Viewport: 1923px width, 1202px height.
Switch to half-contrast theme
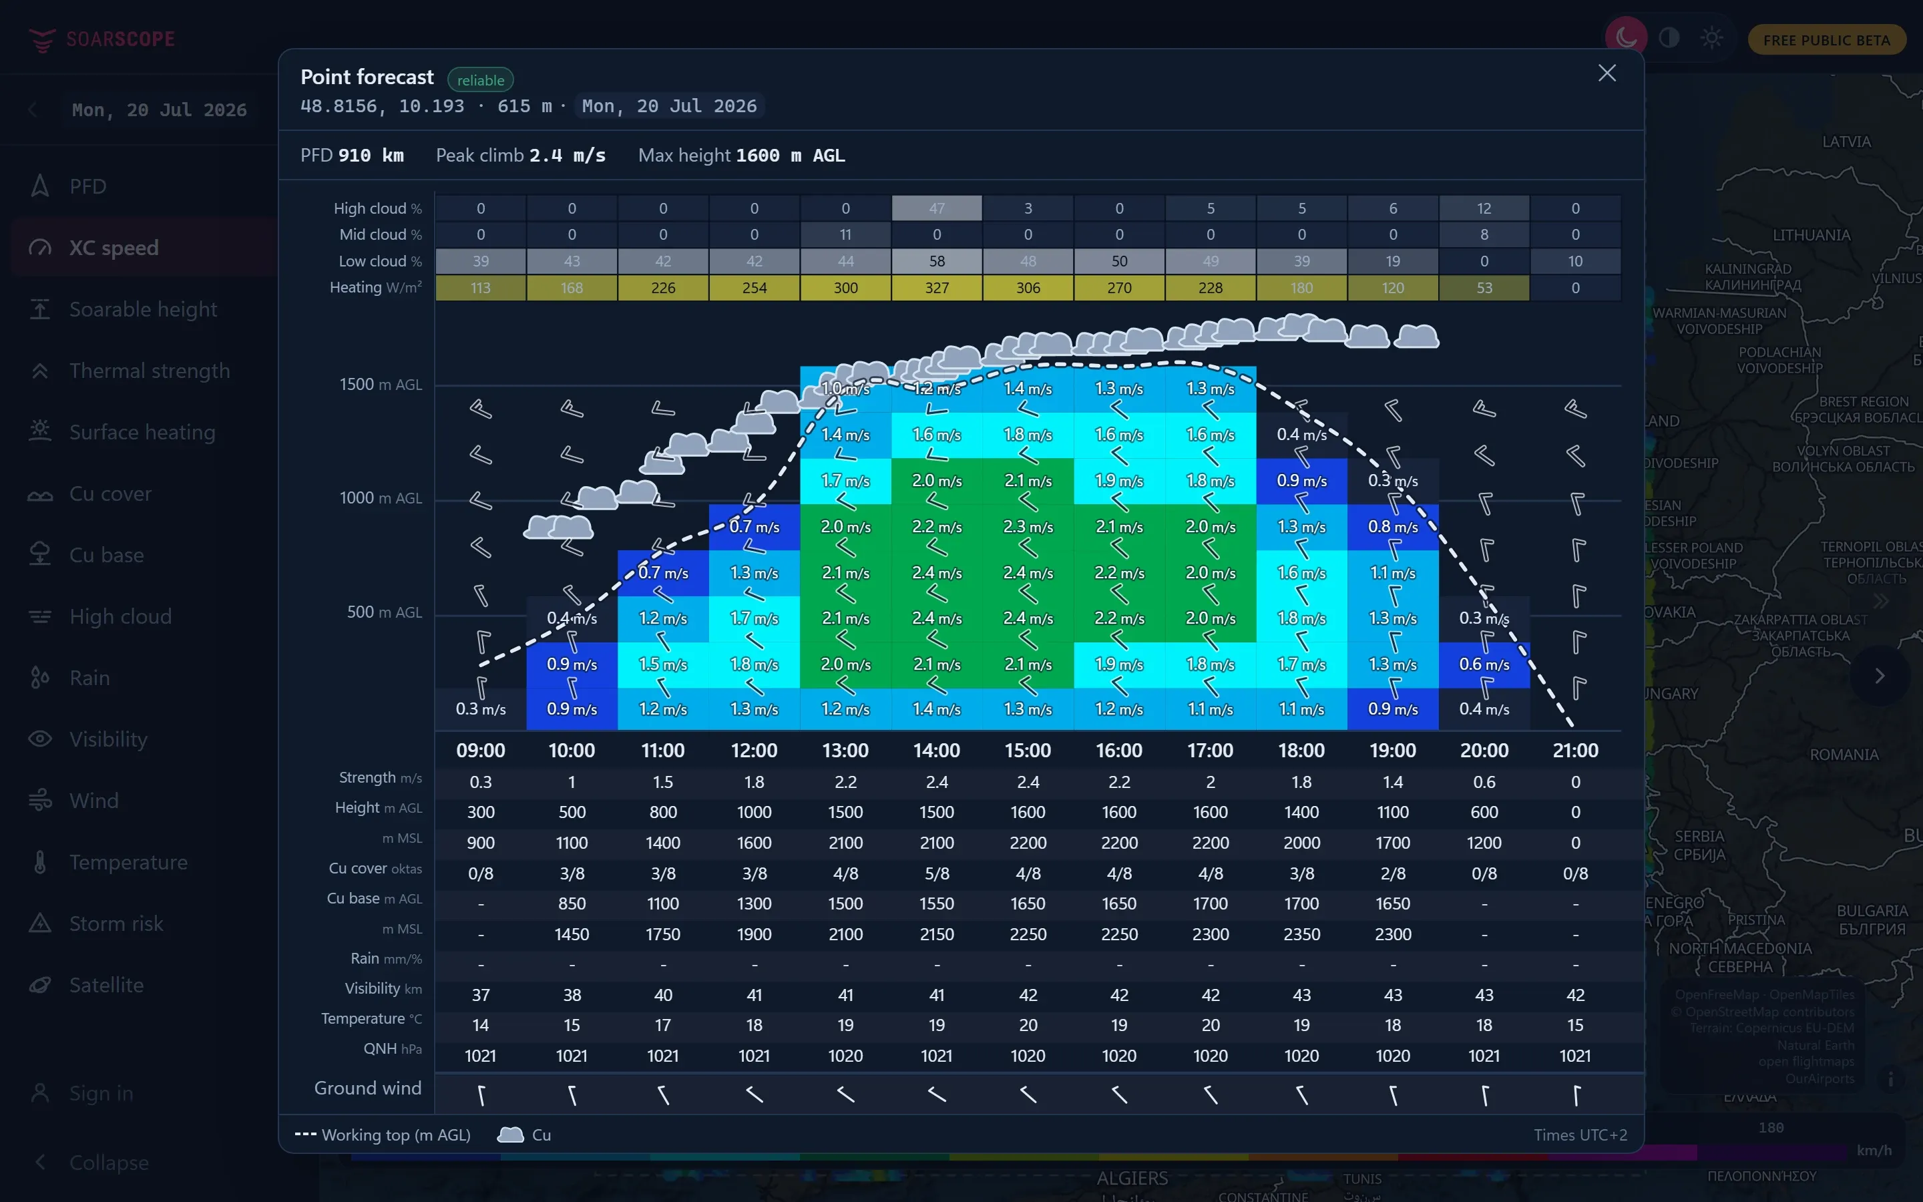(1669, 37)
